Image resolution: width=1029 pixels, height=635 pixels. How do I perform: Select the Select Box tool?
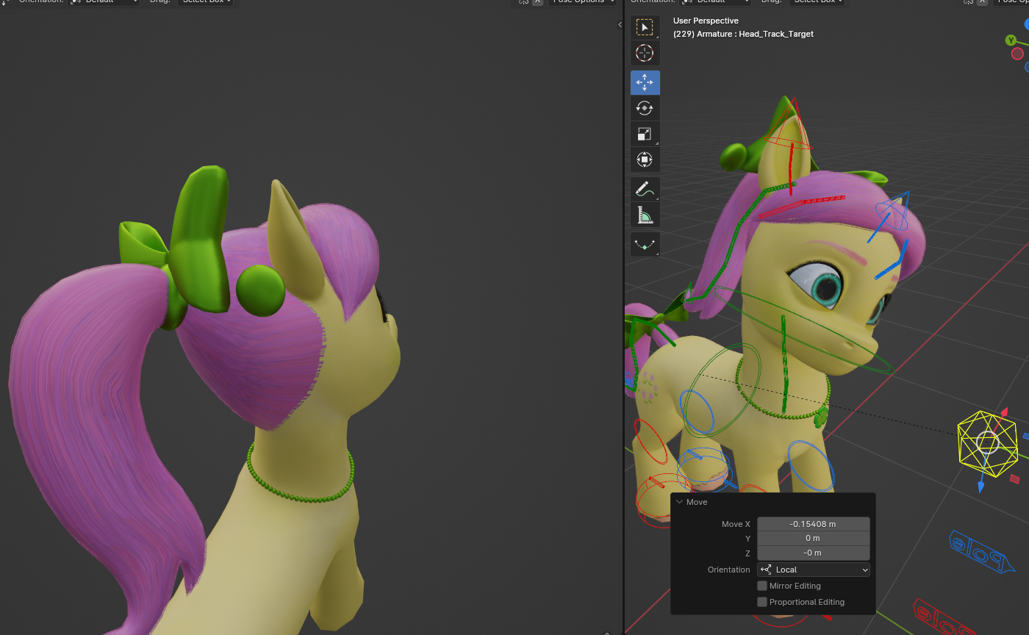pyautogui.click(x=645, y=28)
